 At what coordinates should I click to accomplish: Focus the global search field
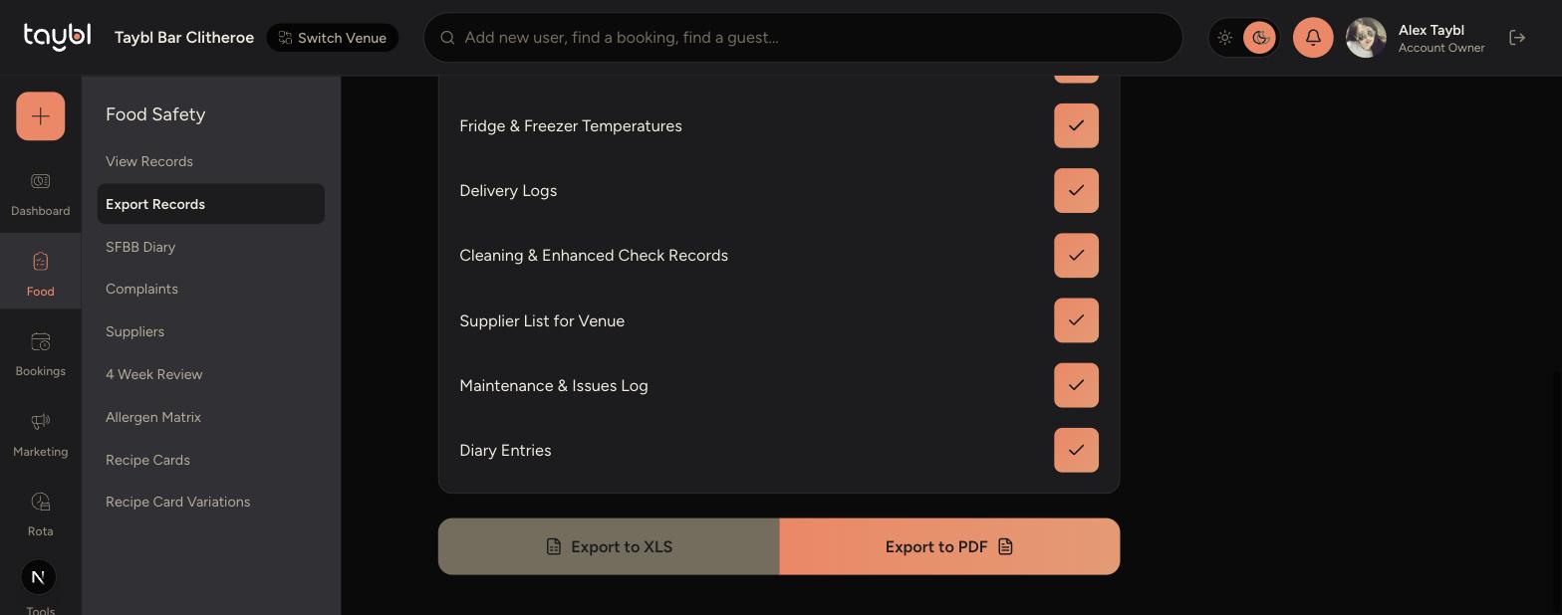click(x=803, y=38)
